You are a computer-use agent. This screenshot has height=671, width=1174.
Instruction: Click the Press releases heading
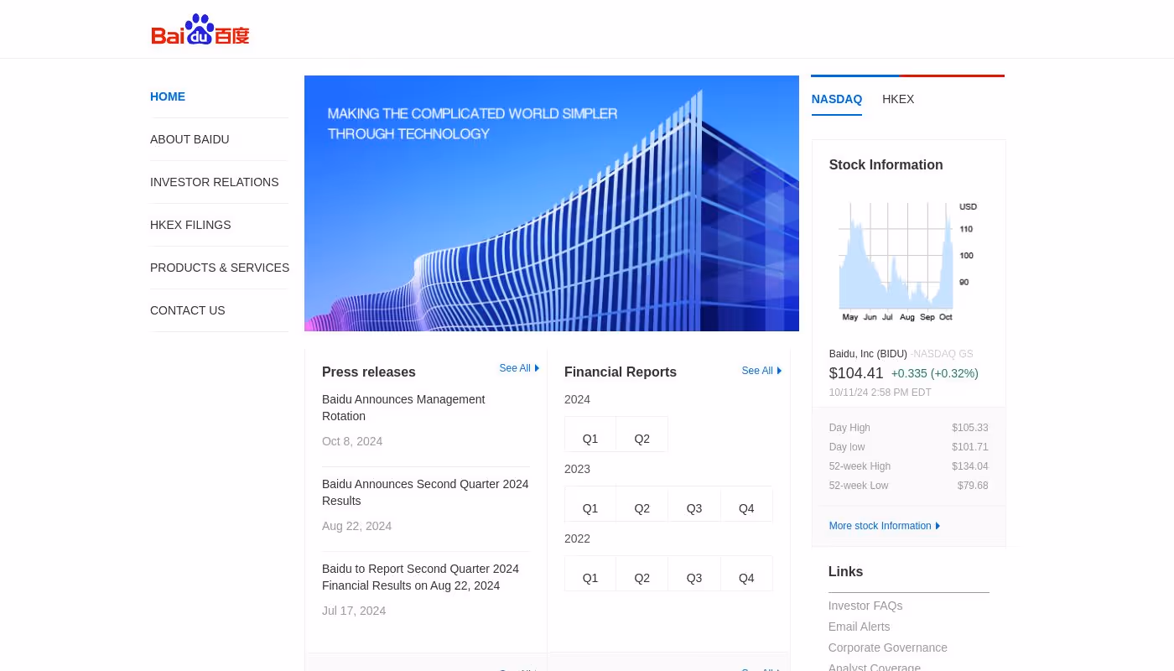coord(369,372)
